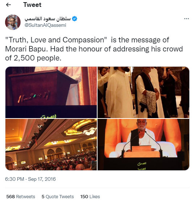Click the green Arabic caption in the speaker photo

[x=142, y=166]
